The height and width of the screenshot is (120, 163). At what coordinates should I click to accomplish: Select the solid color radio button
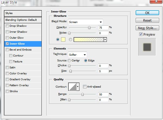(58, 39)
